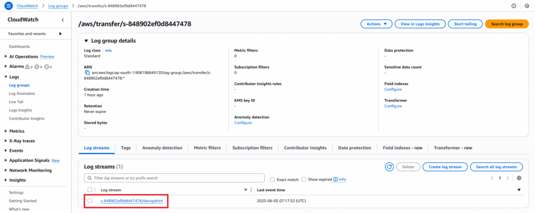
Task: Click in Filter log streams search field
Action: tap(175, 178)
